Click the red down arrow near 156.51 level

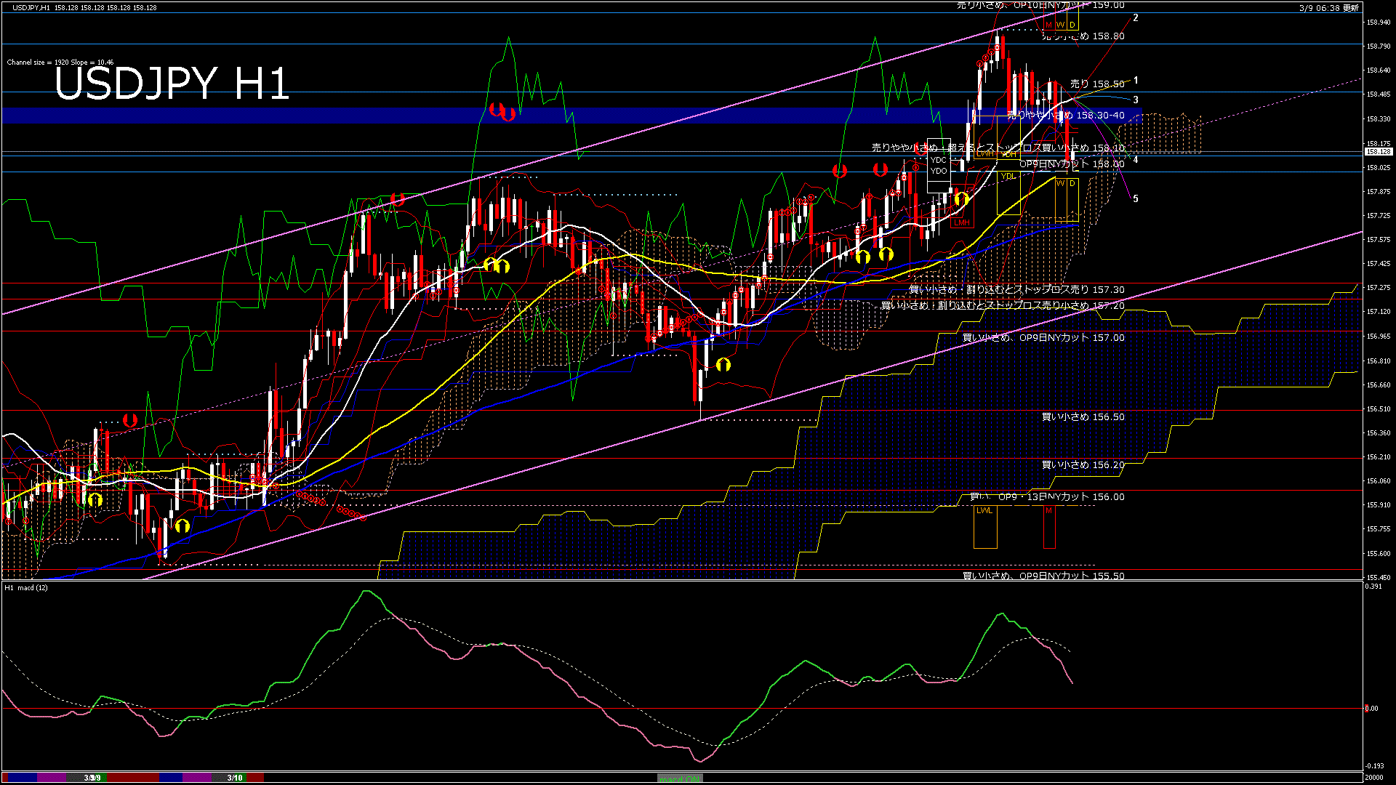pos(130,420)
